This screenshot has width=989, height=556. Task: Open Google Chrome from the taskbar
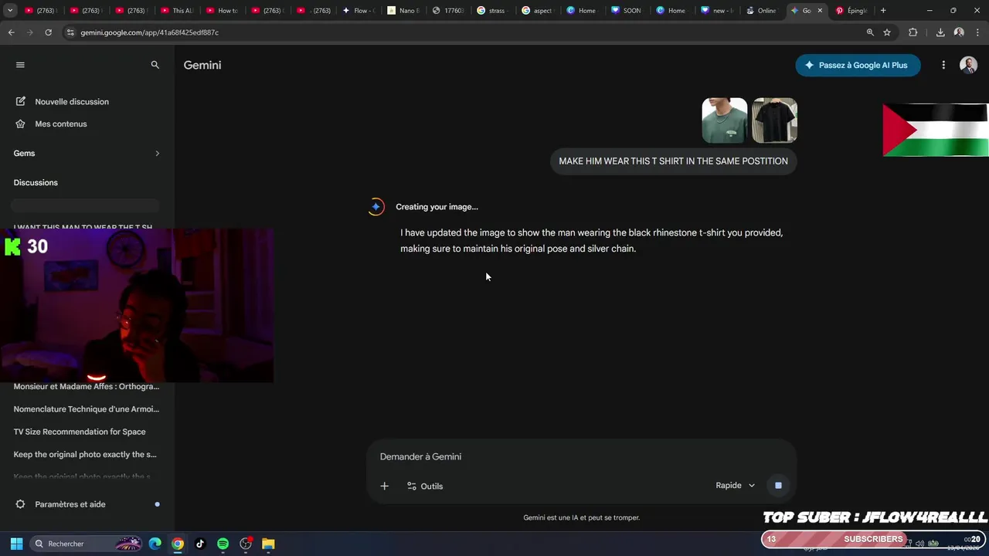(178, 544)
